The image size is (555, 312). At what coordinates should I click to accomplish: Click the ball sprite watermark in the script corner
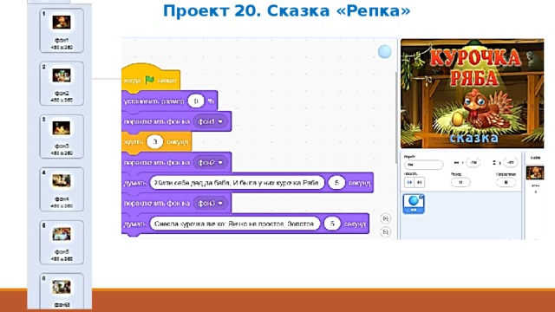384,52
